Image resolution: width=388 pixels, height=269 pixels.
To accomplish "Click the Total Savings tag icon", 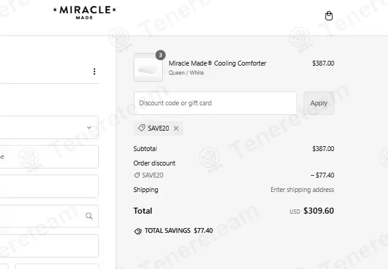I will click(x=137, y=231).
